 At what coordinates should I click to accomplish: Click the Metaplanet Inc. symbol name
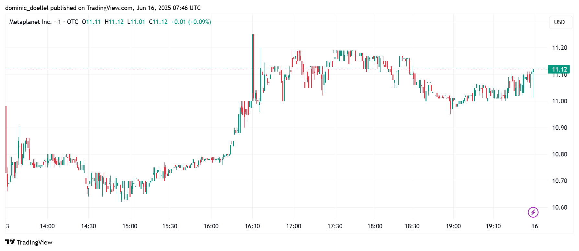pyautogui.click(x=30, y=22)
